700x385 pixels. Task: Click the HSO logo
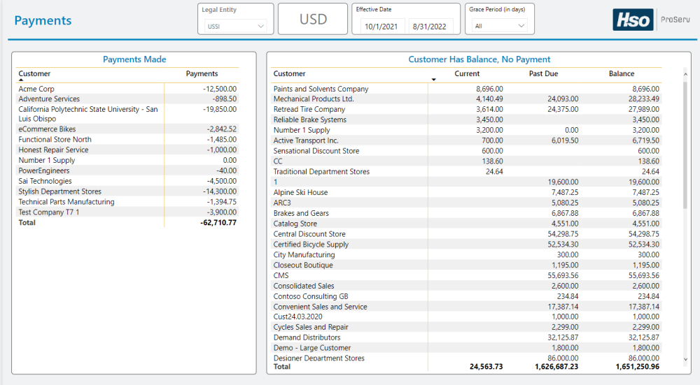click(x=633, y=20)
